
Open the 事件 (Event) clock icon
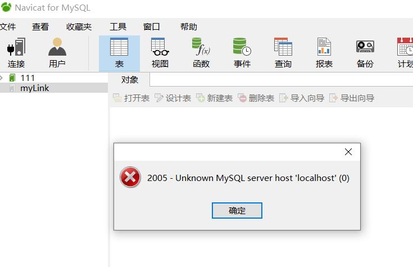pyautogui.click(x=242, y=53)
